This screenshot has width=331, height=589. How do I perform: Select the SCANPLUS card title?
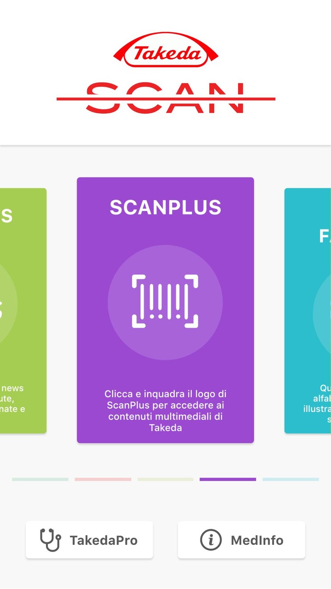click(165, 208)
